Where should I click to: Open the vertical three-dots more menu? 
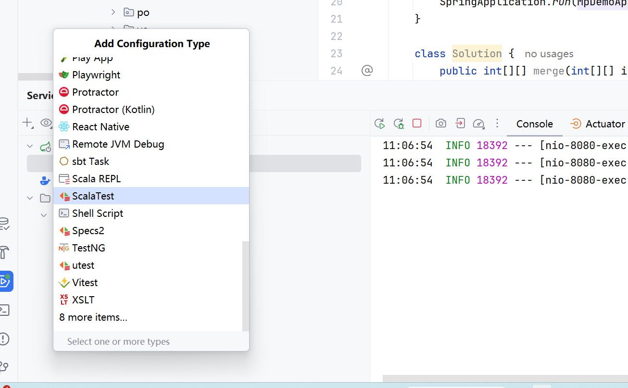coord(497,123)
